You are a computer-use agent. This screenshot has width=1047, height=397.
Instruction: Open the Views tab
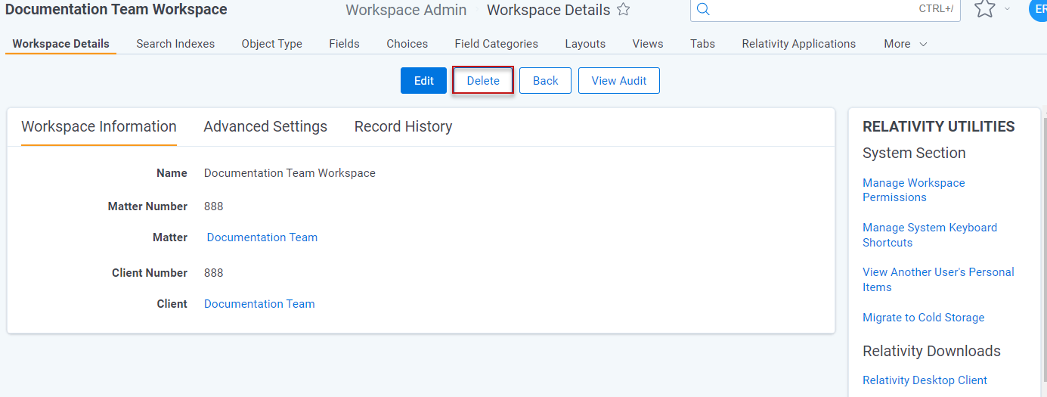[648, 44]
